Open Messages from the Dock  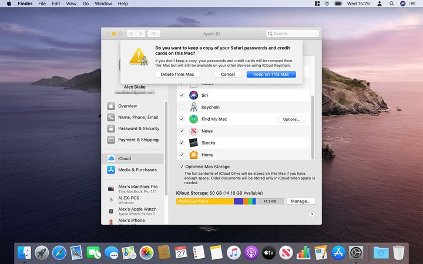(112, 253)
